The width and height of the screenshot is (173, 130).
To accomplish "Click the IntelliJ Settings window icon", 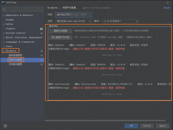I will click(x=3, y=3).
